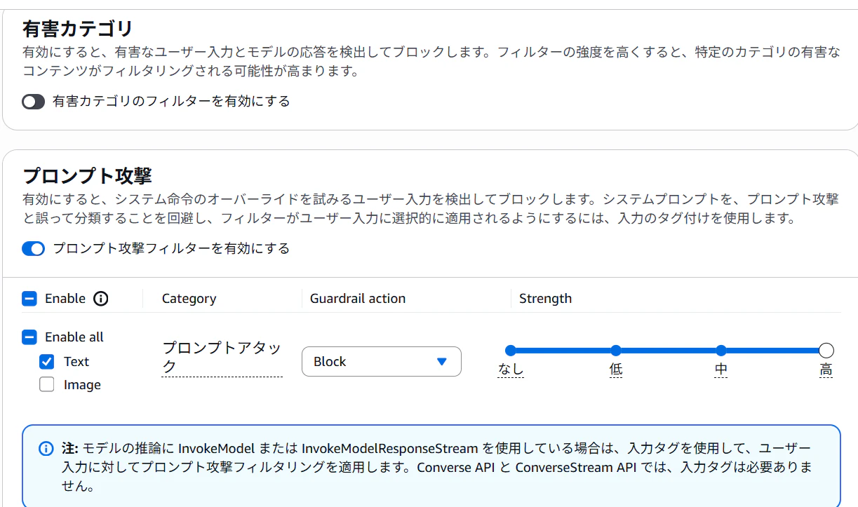Screen dimensions: 858x507
Task: Uncheck the Text checkbox
Action: (47, 362)
